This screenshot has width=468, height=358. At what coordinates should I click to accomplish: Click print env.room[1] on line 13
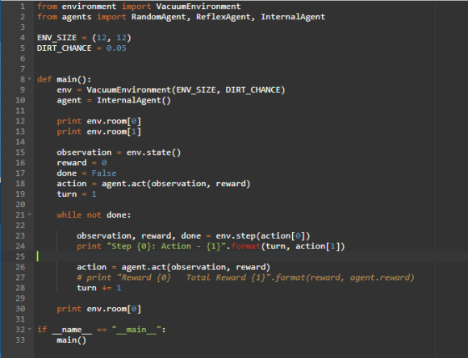coord(98,131)
